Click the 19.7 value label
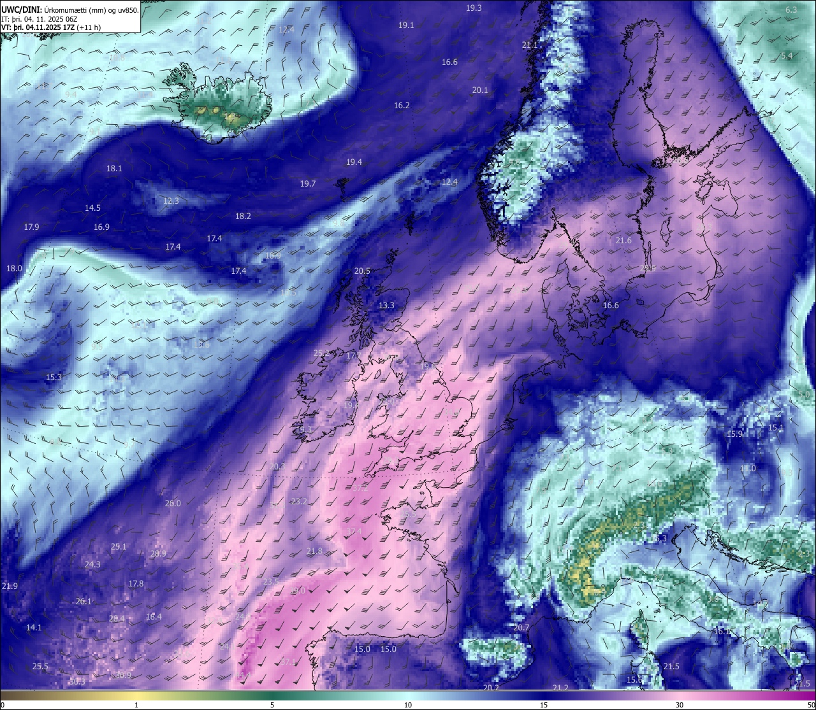Image resolution: width=816 pixels, height=710 pixels. click(x=308, y=183)
